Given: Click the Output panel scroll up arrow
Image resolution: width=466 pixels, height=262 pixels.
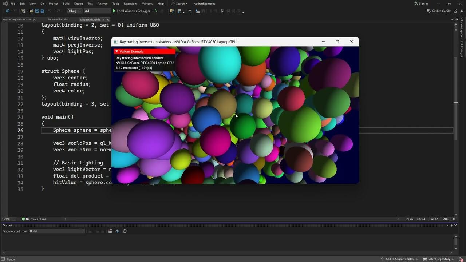Looking at the screenshot, I should [456, 237].
